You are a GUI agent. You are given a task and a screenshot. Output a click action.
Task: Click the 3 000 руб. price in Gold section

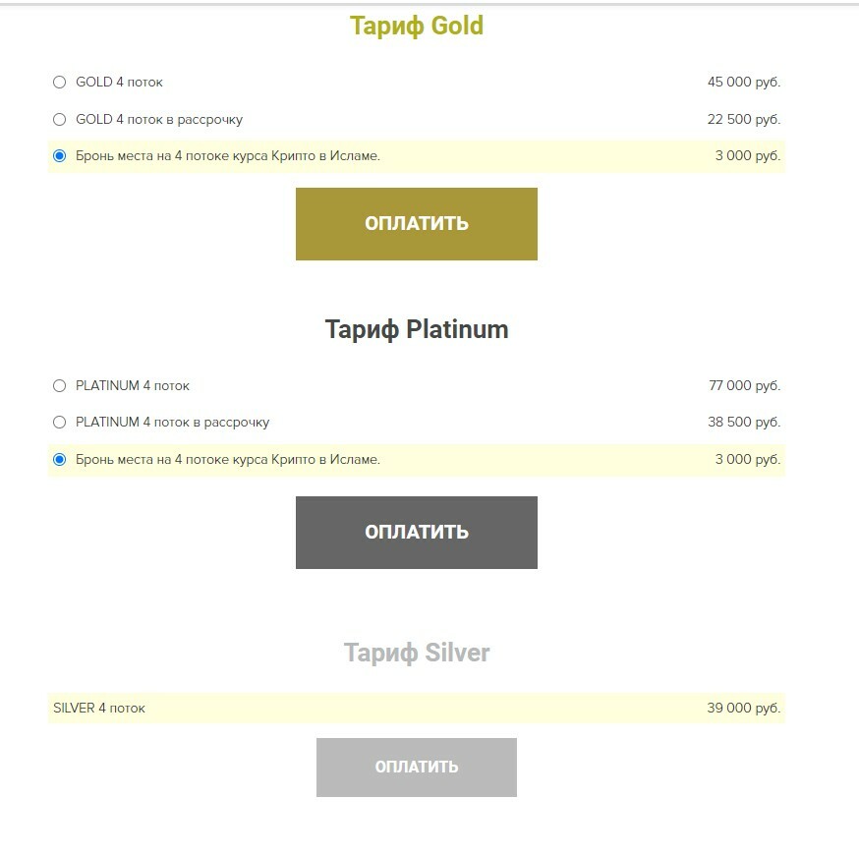coord(747,156)
